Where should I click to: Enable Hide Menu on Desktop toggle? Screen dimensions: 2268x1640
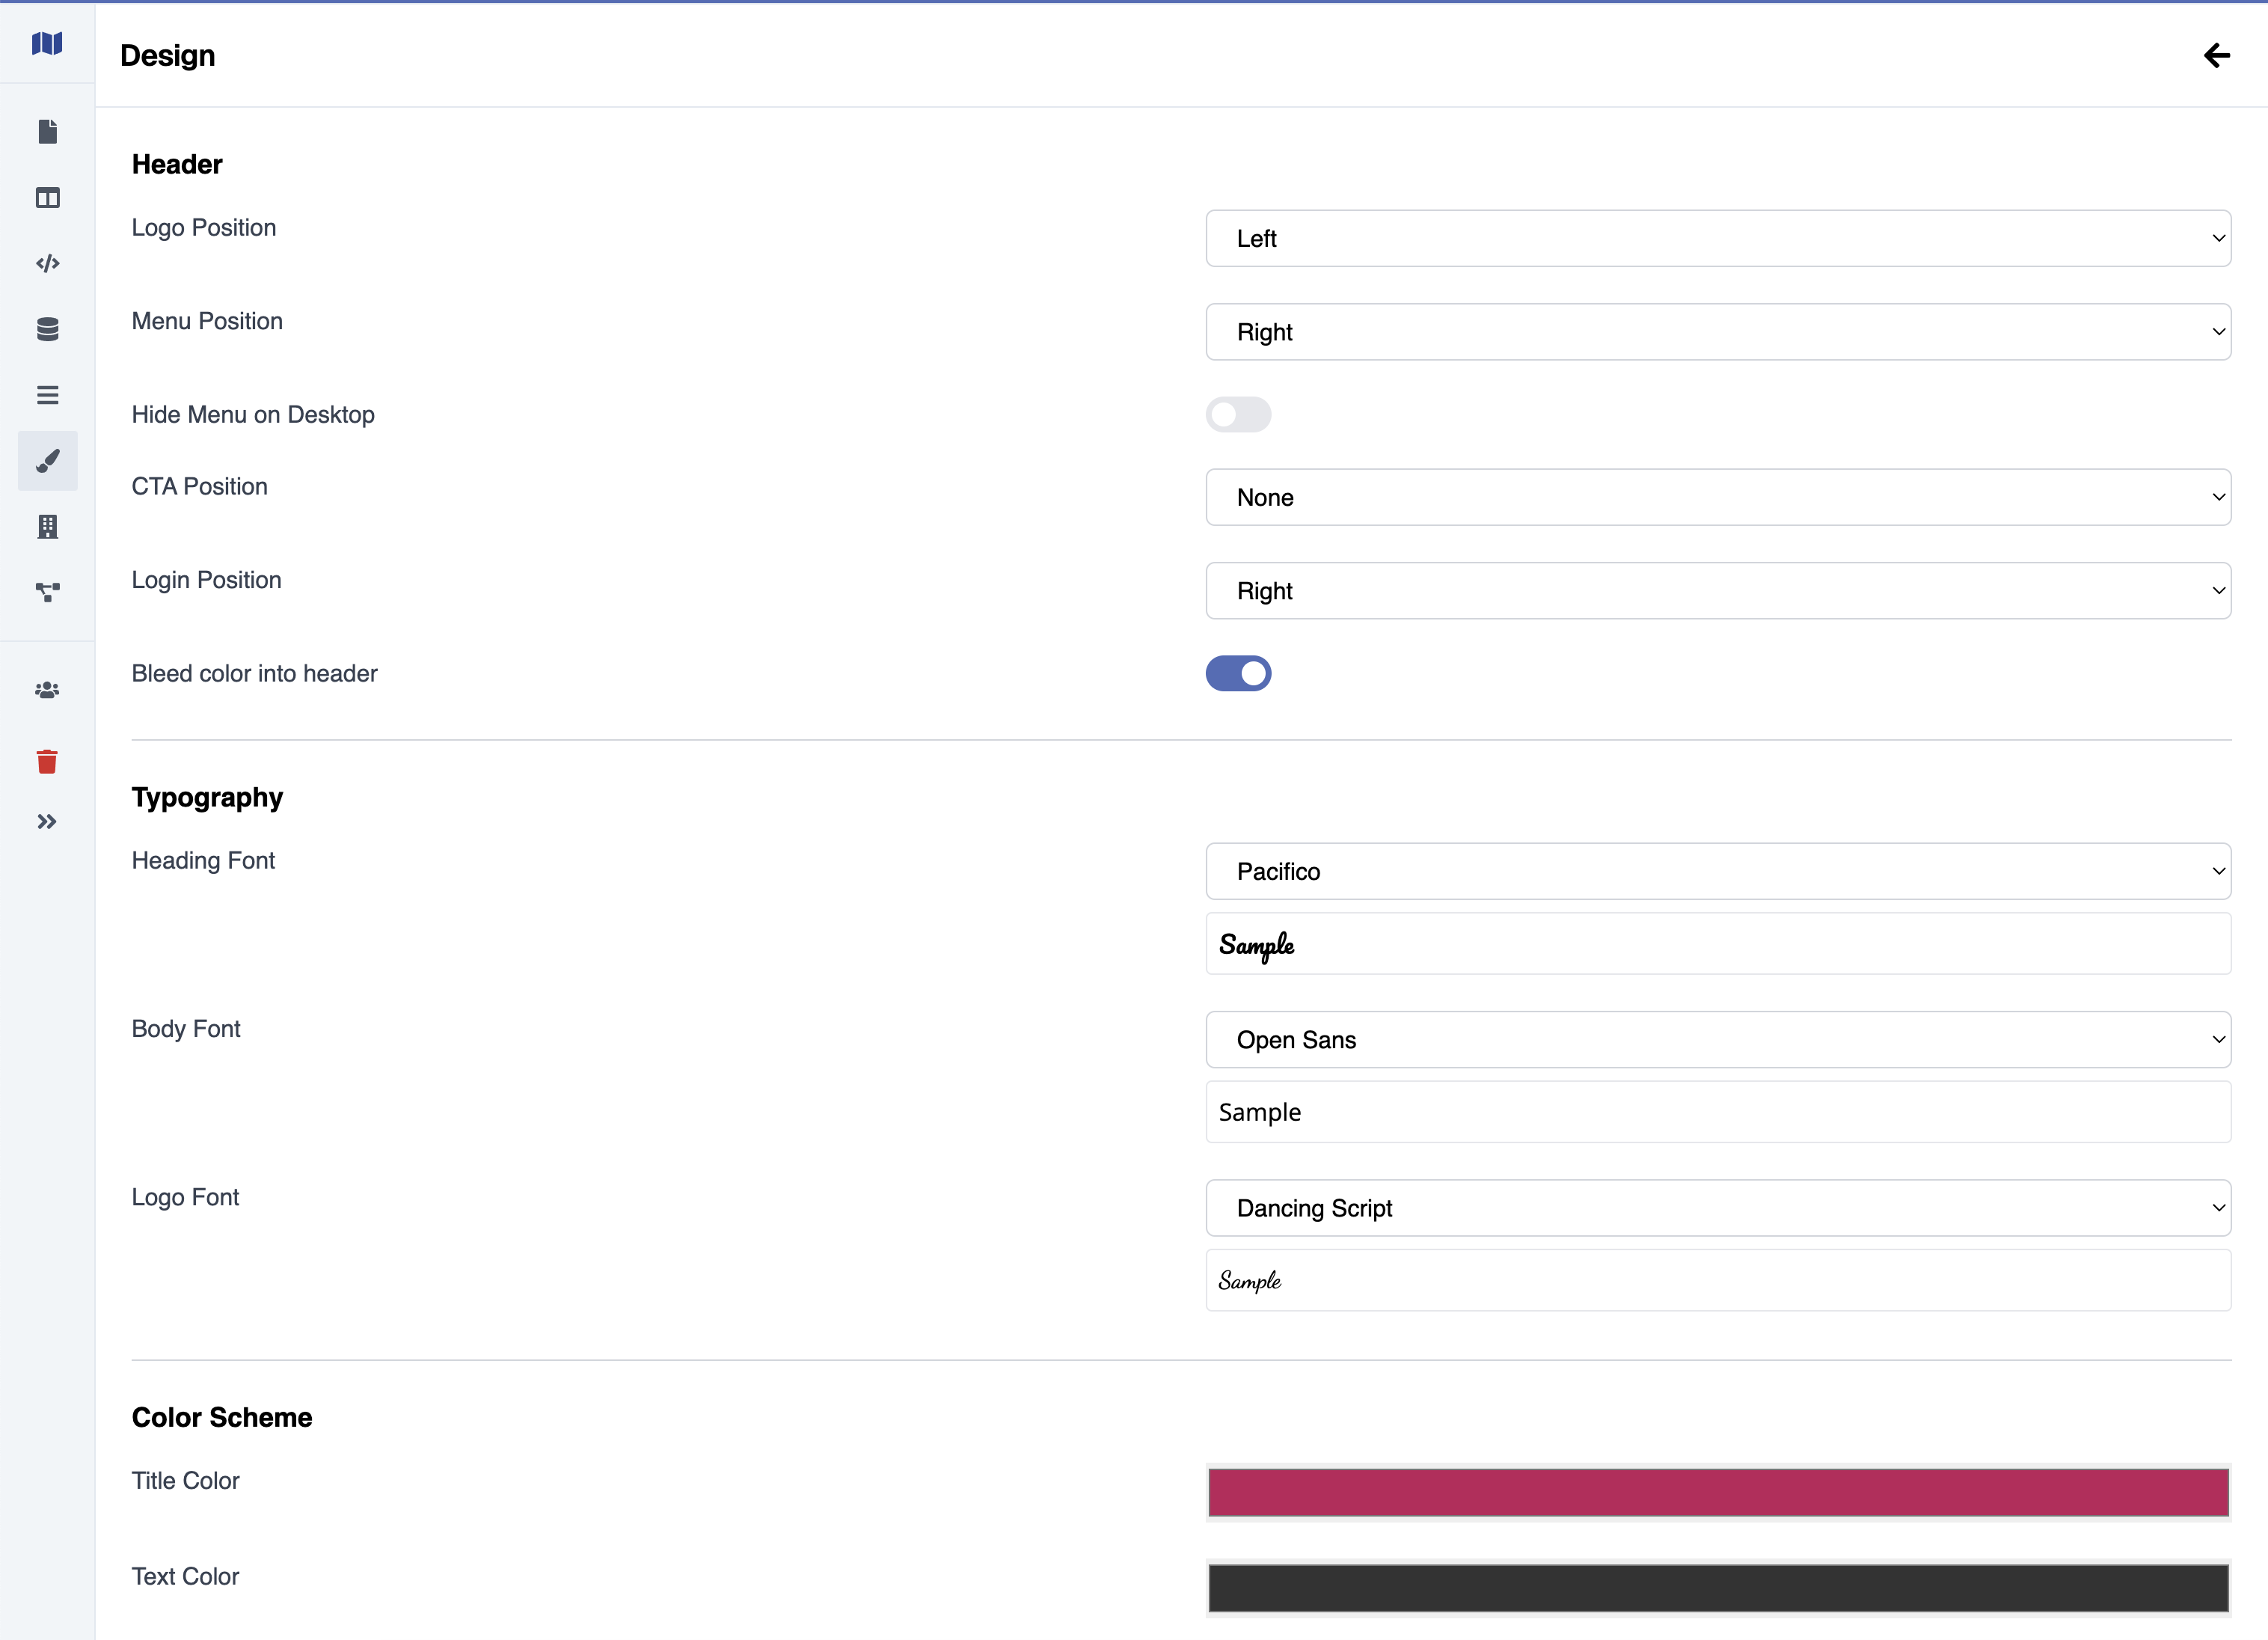(x=1238, y=415)
